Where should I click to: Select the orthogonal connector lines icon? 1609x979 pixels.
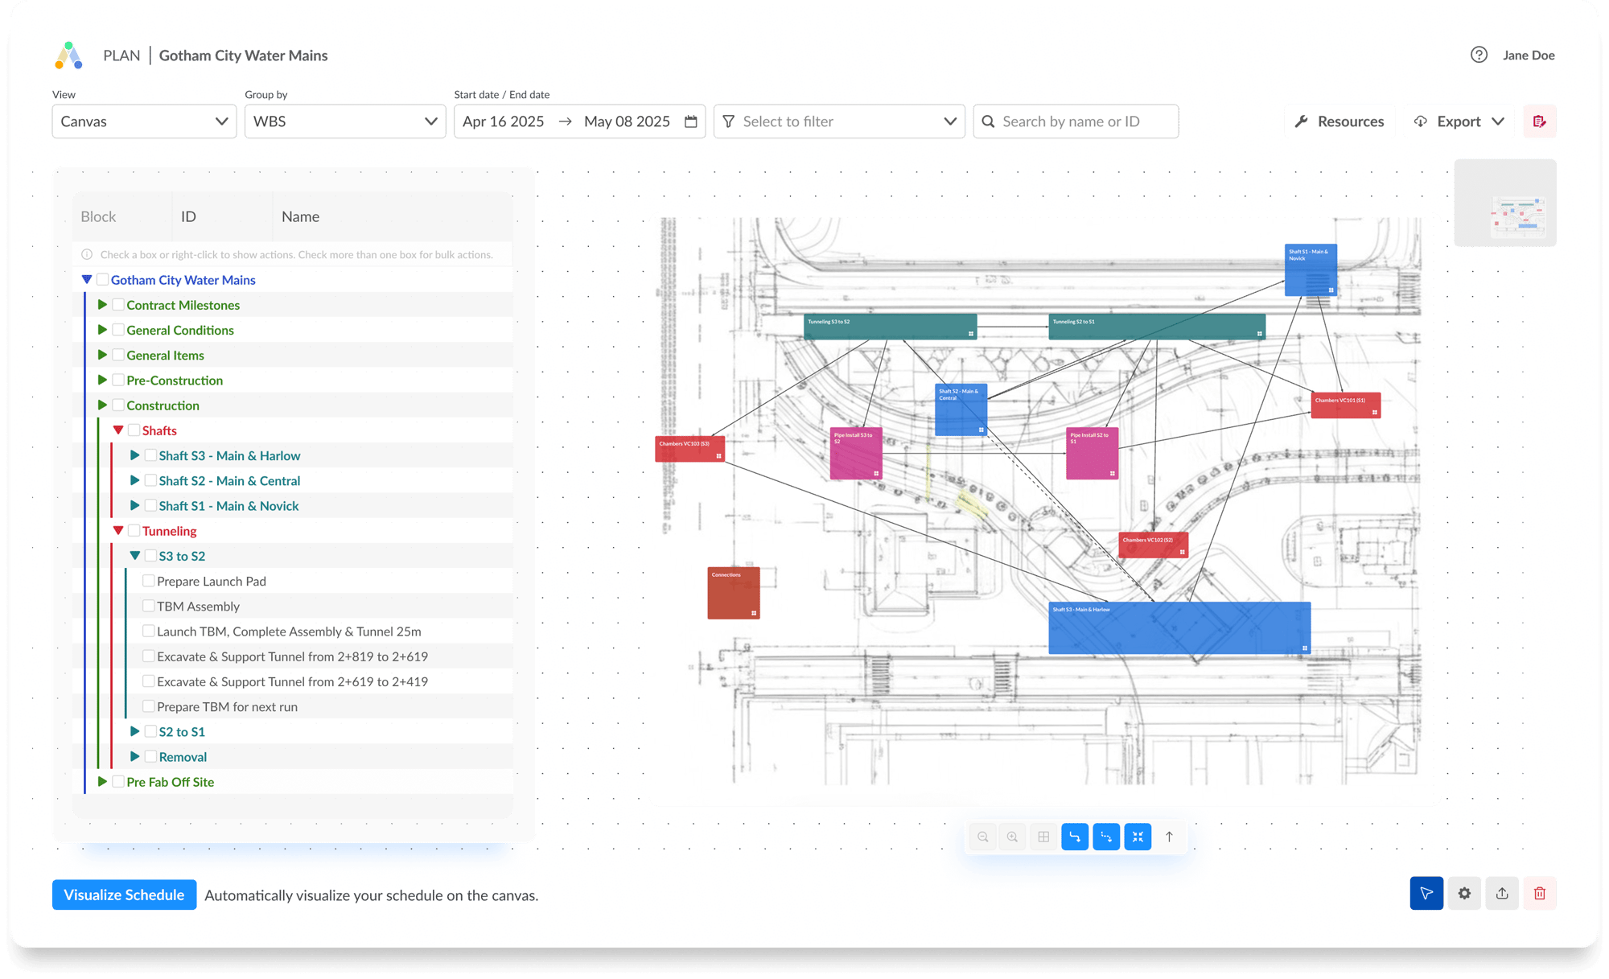click(x=1075, y=837)
